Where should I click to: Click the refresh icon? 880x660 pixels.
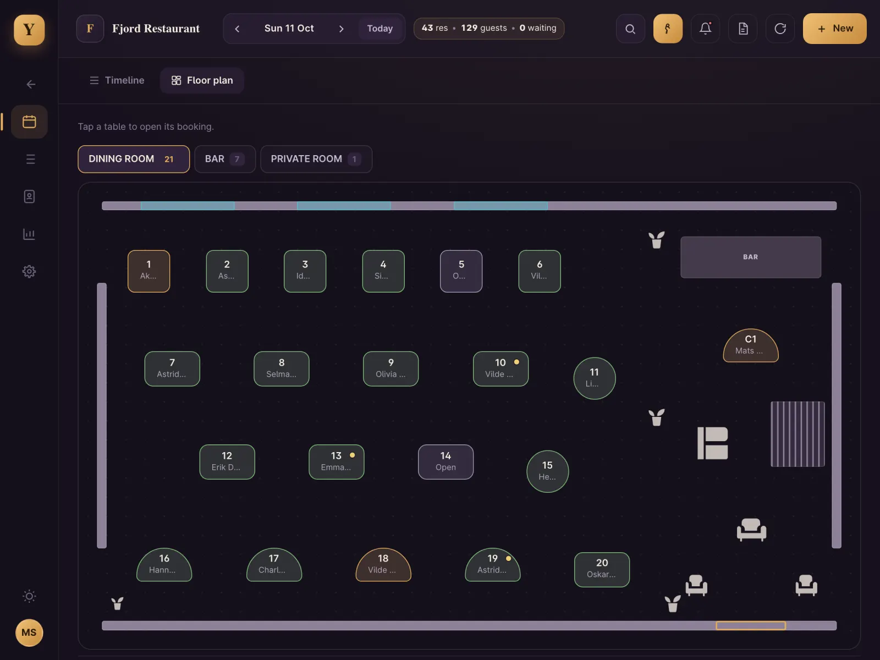780,29
